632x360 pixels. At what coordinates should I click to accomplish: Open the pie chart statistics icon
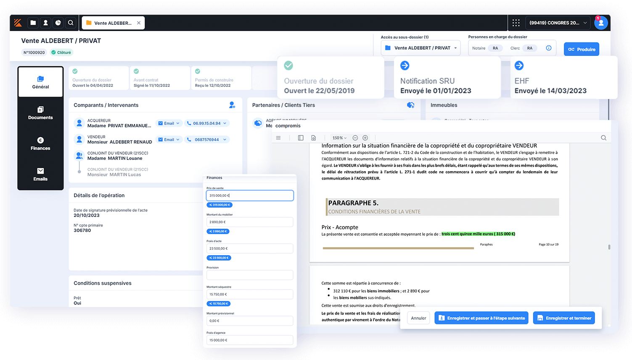click(x=58, y=23)
